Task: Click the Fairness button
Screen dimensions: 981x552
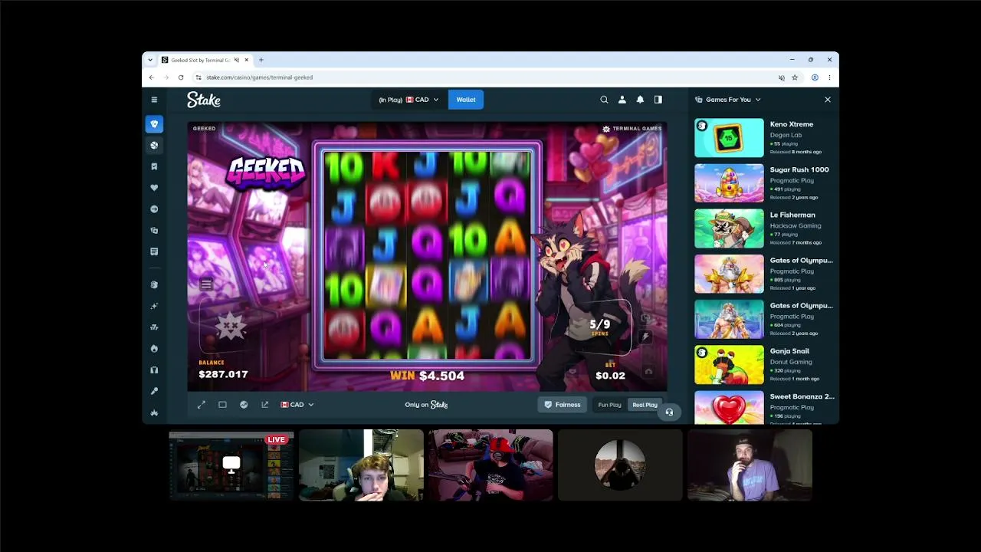Action: click(563, 405)
